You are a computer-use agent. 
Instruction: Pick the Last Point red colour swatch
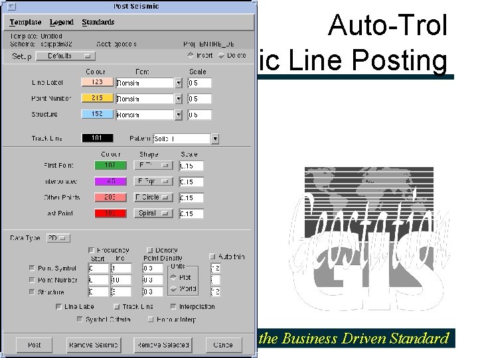tap(110, 213)
